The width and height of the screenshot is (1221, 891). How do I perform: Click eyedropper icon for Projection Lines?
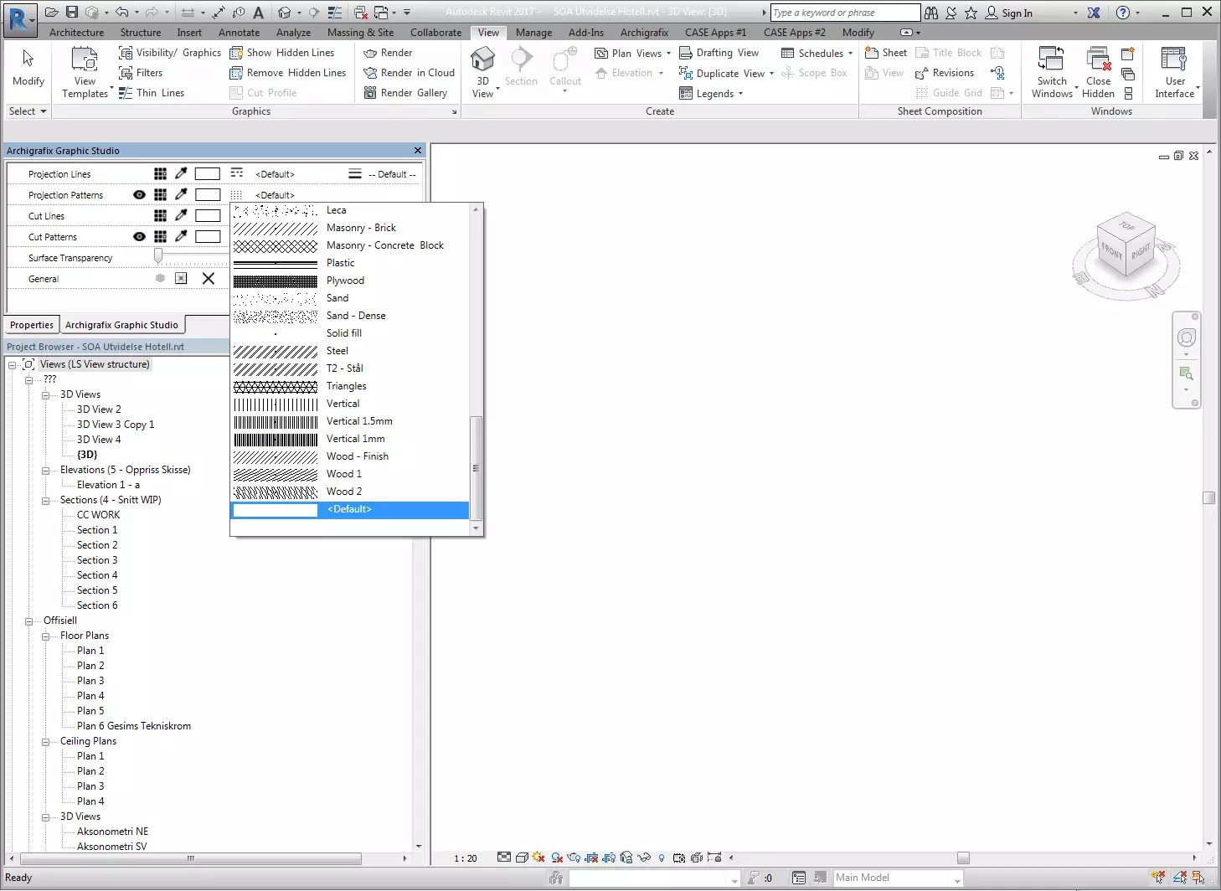pos(181,173)
